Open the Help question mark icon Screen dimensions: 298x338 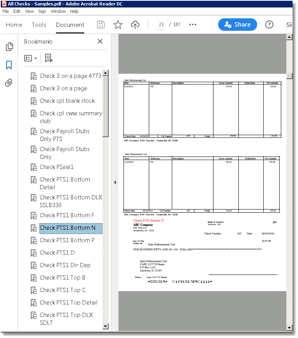click(269, 25)
